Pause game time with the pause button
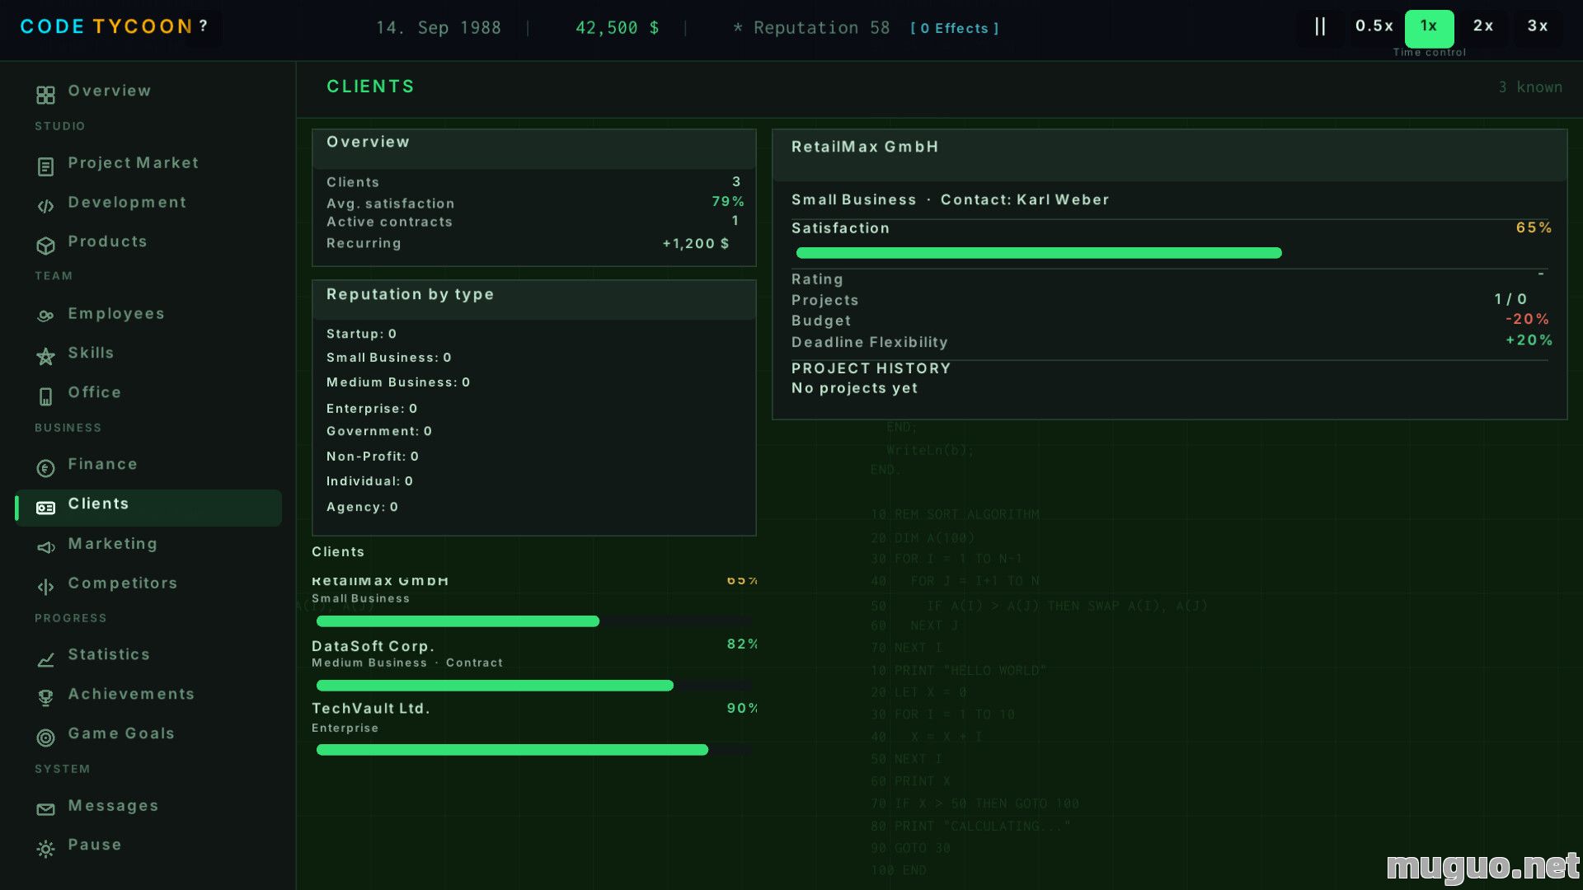 [1320, 26]
